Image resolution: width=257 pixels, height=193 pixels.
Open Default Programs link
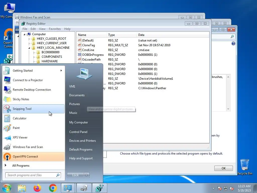[x=81, y=150]
